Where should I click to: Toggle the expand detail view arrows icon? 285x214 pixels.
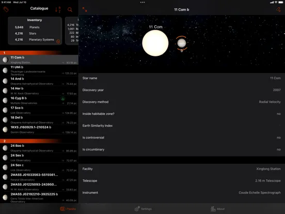[x=85, y=10]
